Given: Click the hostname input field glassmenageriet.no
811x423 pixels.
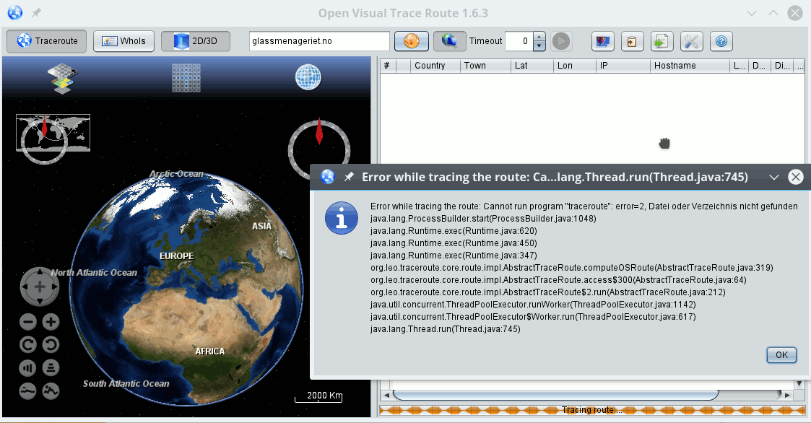Looking at the screenshot, I should click(319, 41).
